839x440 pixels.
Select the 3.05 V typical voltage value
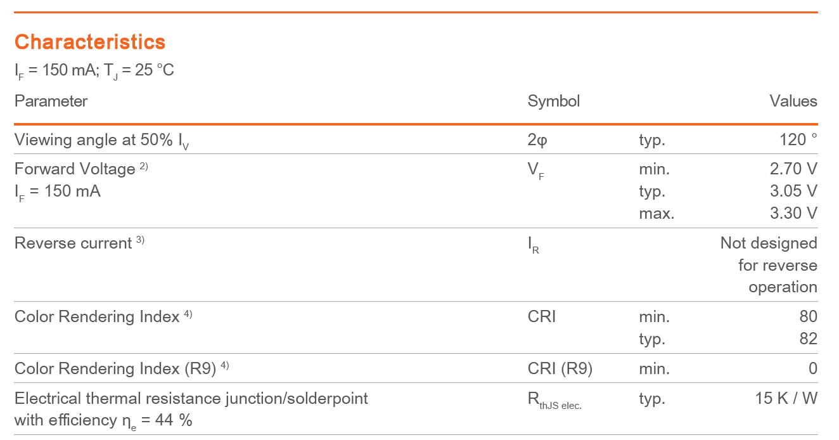[793, 191]
